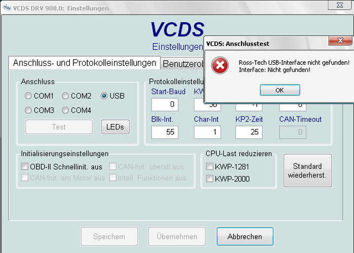The image size is (354, 253).
Task: Select the COM1 port radio button
Action: pyautogui.click(x=28, y=96)
